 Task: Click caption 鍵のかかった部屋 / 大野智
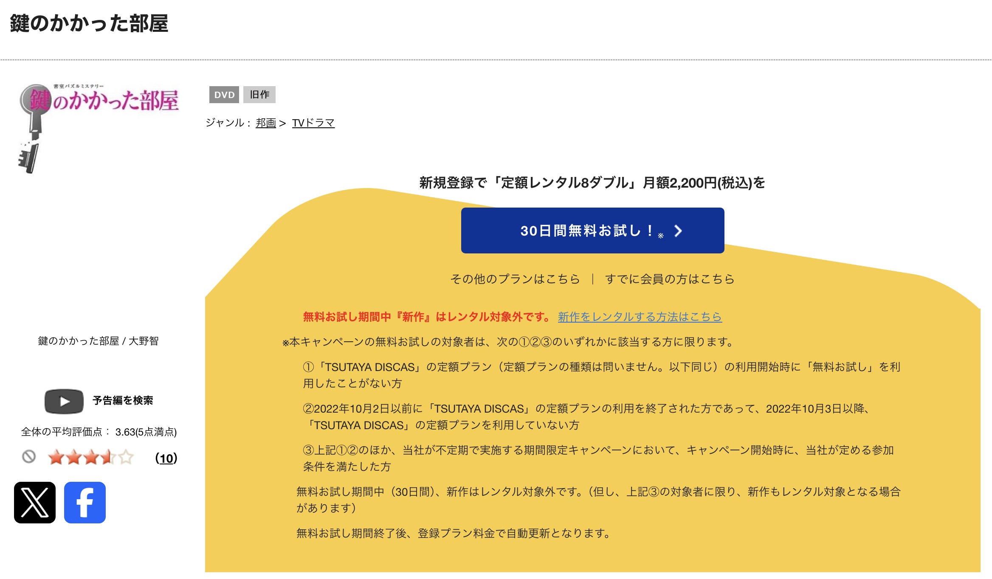[98, 341]
